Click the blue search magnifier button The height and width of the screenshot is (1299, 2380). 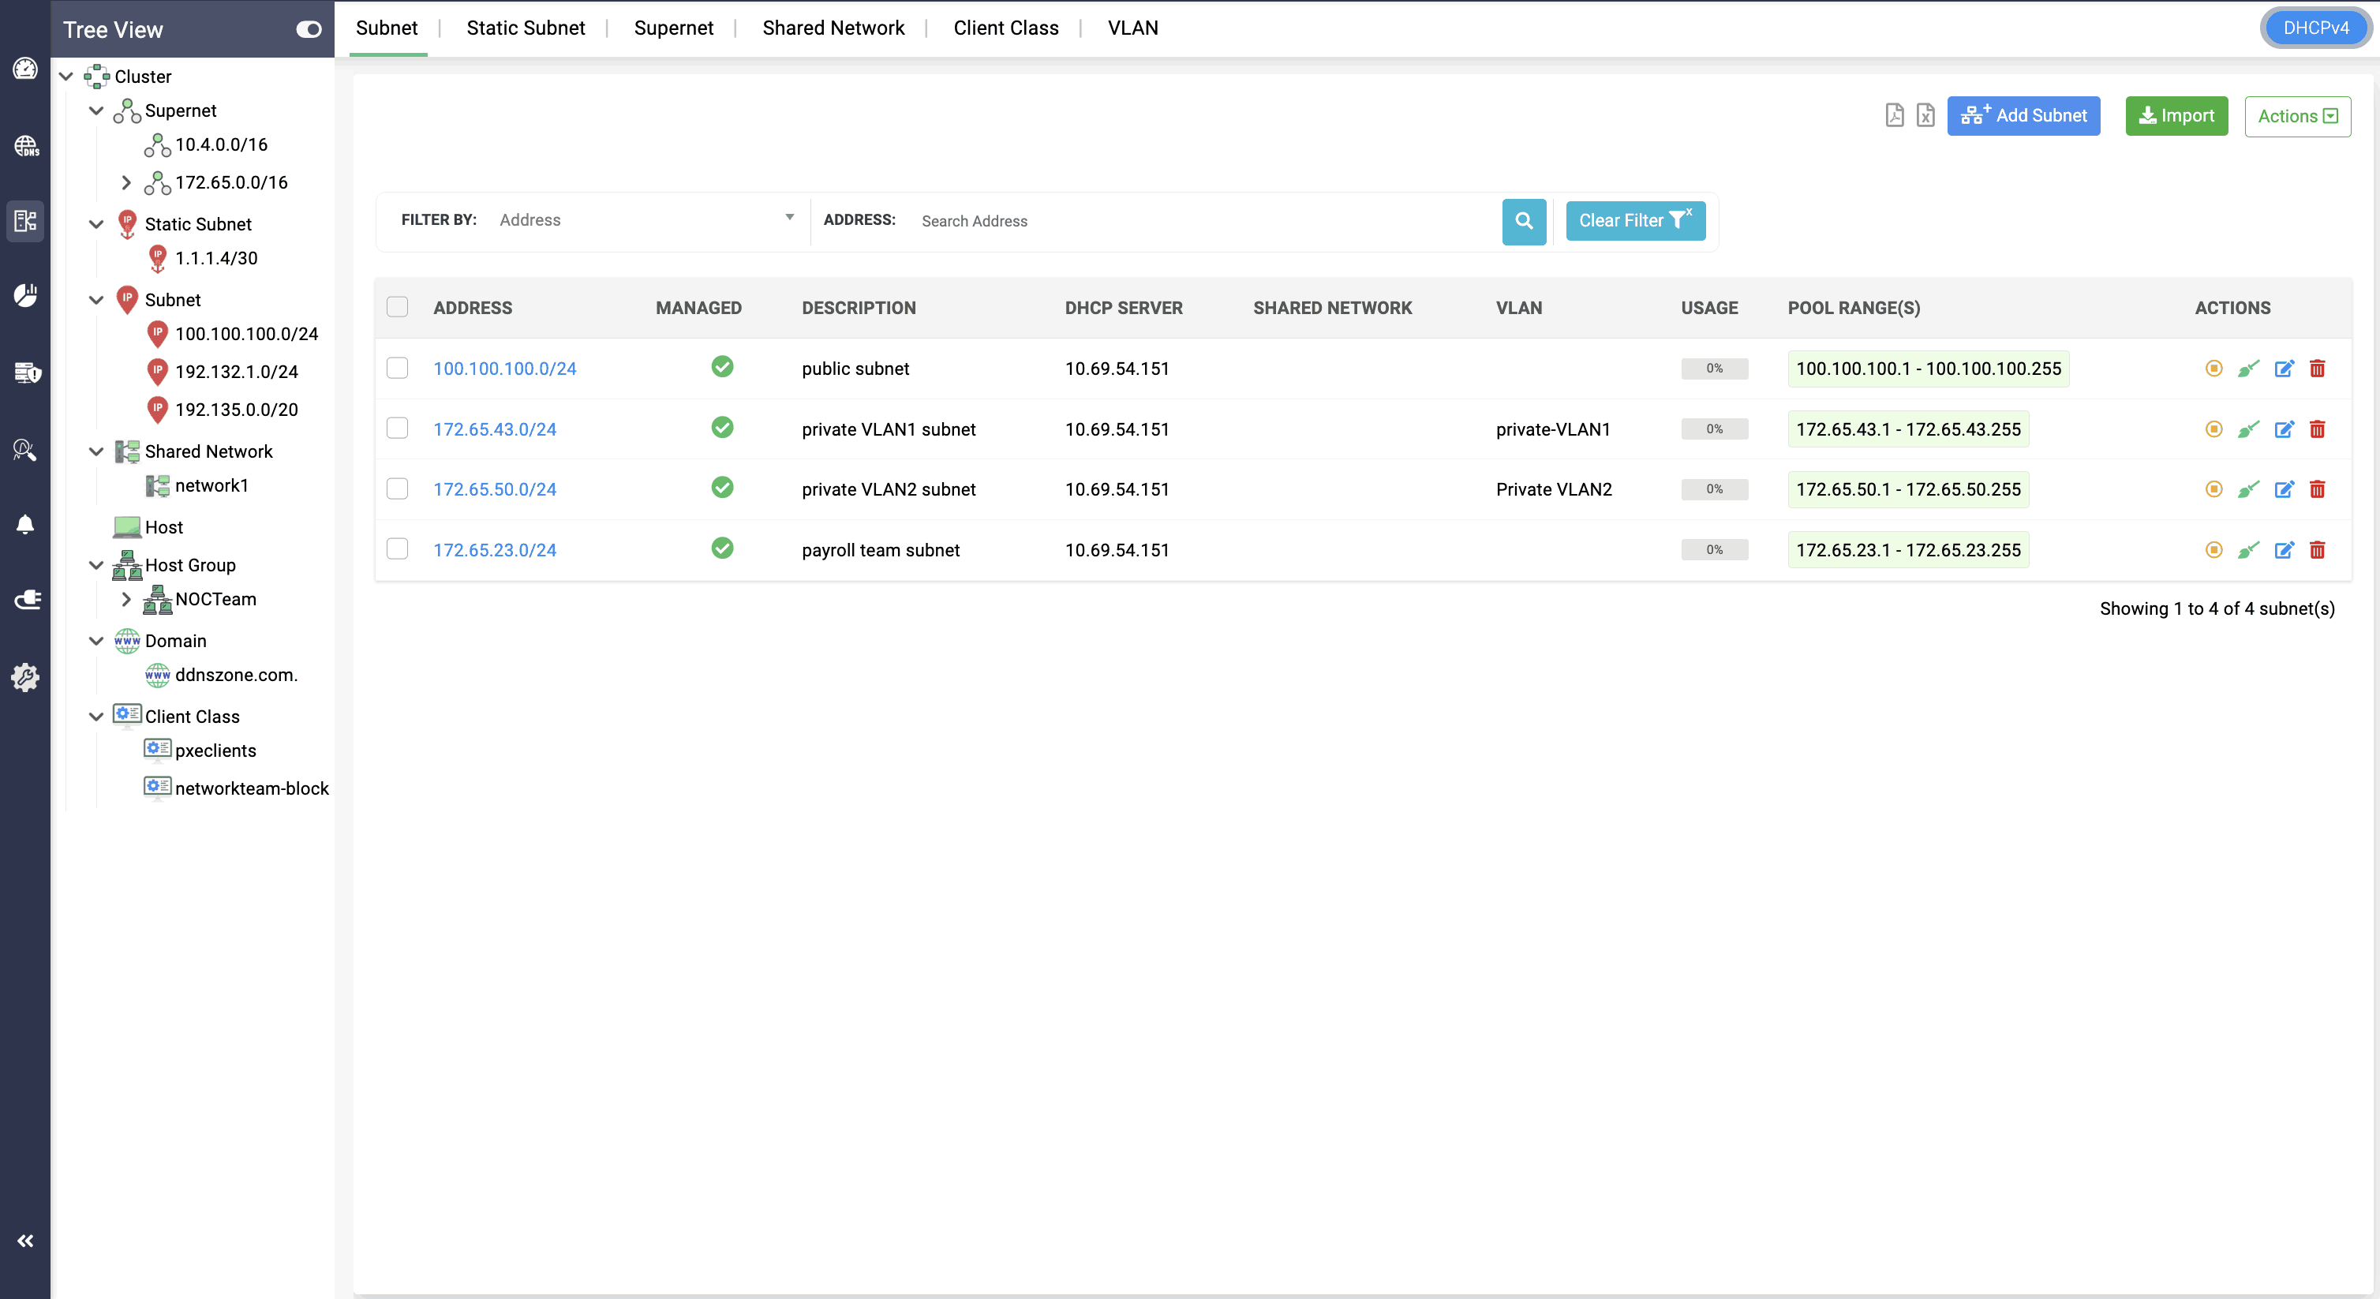point(1524,221)
